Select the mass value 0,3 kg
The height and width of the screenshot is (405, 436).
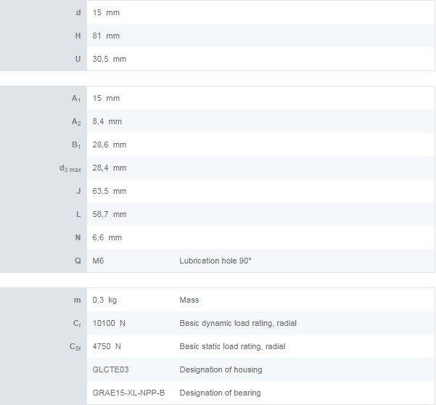(x=104, y=300)
